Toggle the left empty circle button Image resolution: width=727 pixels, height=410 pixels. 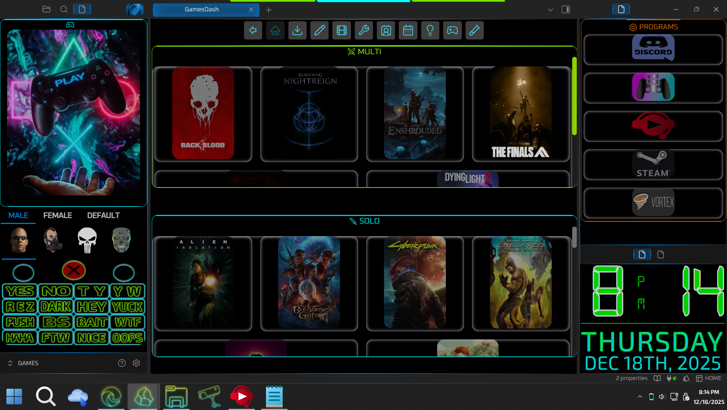pos(24,272)
